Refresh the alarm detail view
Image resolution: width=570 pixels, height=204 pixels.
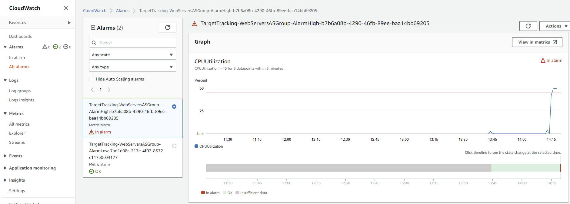tap(528, 26)
